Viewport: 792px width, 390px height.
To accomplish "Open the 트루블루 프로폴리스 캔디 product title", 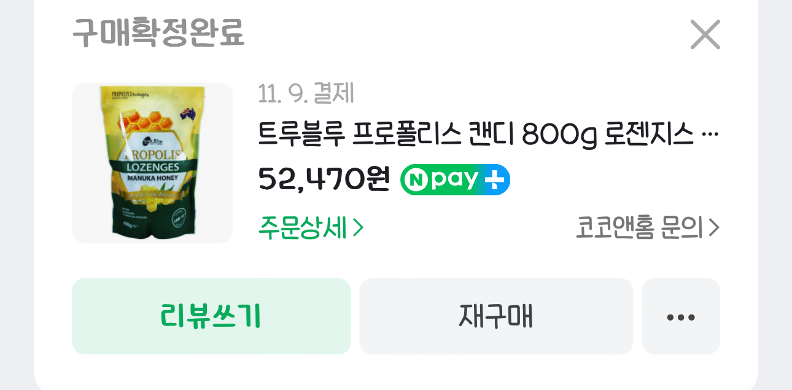I will point(476,133).
